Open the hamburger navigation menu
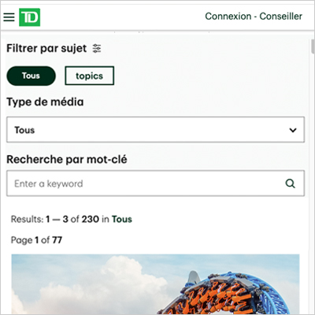The width and height of the screenshot is (315, 315). [x=9, y=17]
